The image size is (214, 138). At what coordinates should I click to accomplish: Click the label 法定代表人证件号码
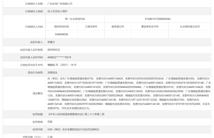(x=32, y=57)
